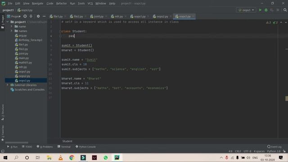
Task: Start debugging with the bug icon
Action: coord(266,10)
